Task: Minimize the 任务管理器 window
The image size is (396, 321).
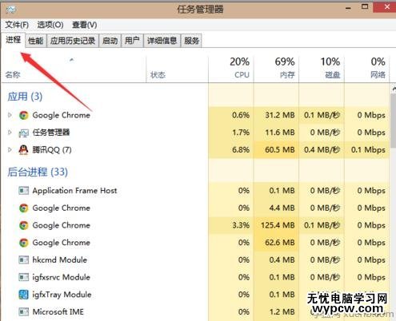Action: coord(348,7)
